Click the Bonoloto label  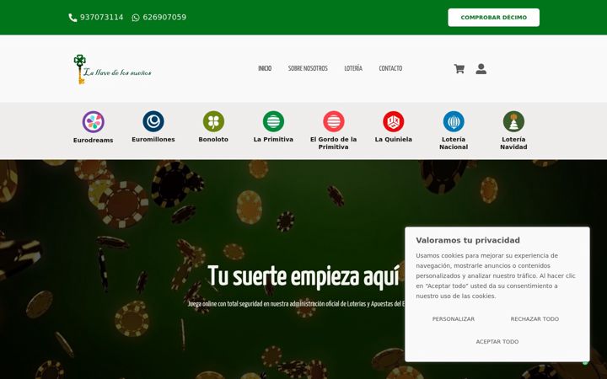pyautogui.click(x=213, y=139)
